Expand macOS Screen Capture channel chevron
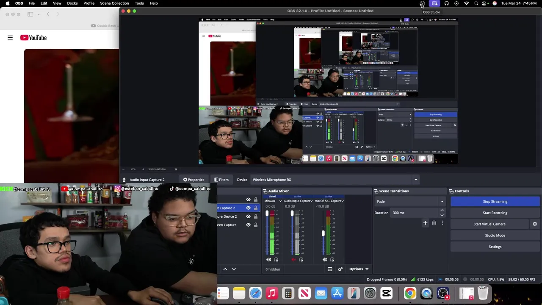 [343, 201]
